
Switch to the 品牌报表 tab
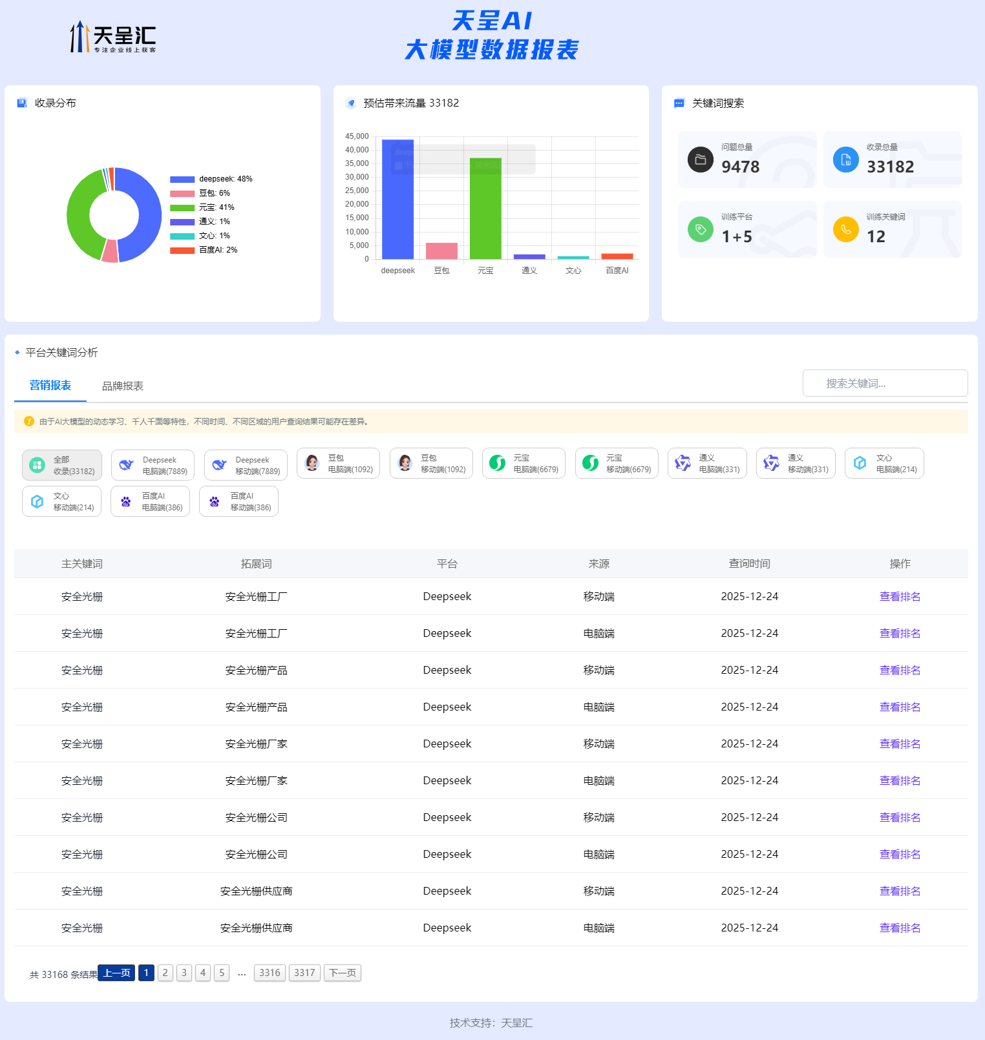tap(123, 386)
